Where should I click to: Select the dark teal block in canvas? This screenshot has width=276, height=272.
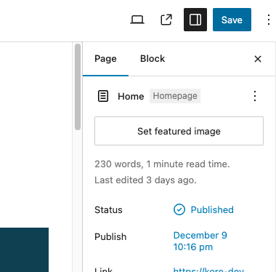pyautogui.click(x=24, y=249)
